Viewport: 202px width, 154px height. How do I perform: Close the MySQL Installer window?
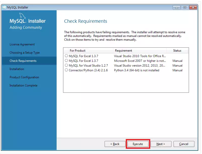(x=193, y=7)
